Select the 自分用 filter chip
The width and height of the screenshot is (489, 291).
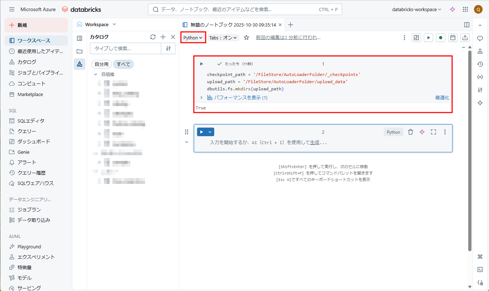click(x=101, y=64)
